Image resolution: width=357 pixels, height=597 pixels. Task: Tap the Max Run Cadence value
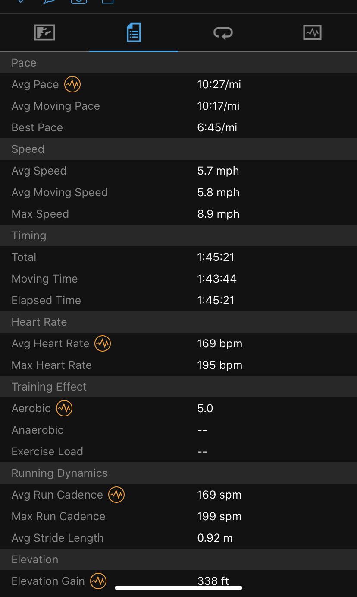click(x=219, y=516)
